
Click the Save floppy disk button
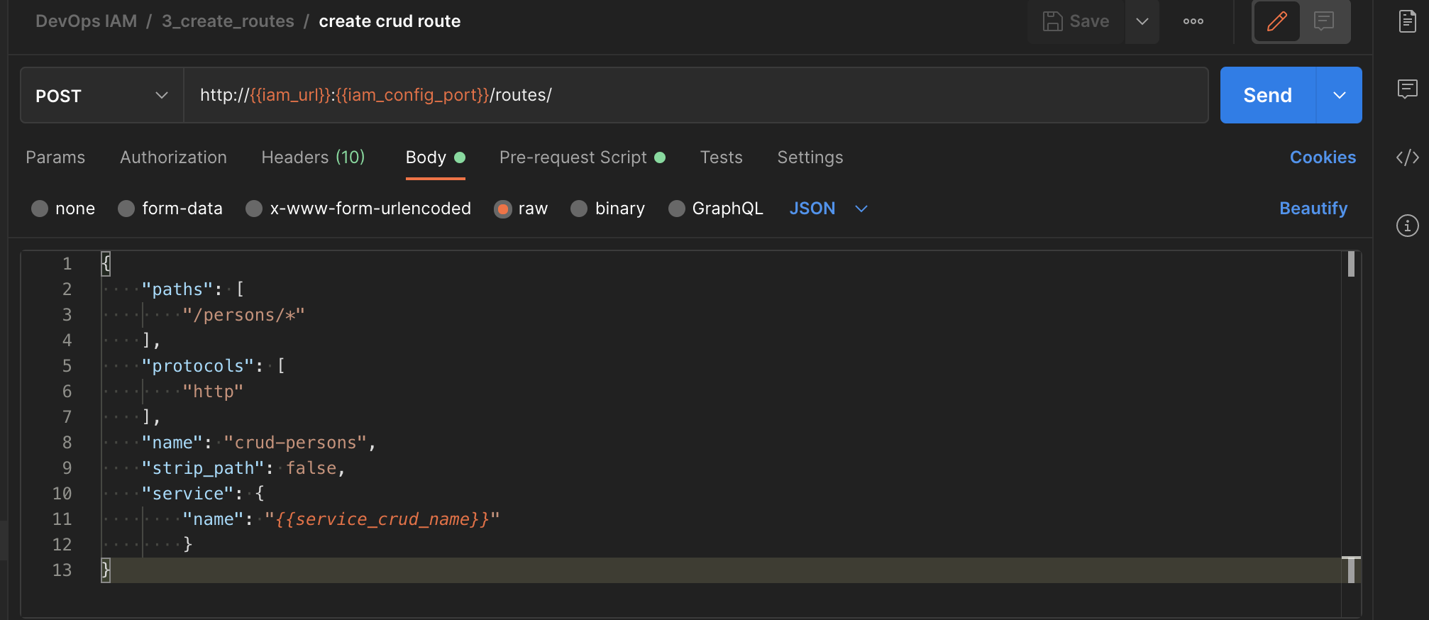[x=1076, y=21]
